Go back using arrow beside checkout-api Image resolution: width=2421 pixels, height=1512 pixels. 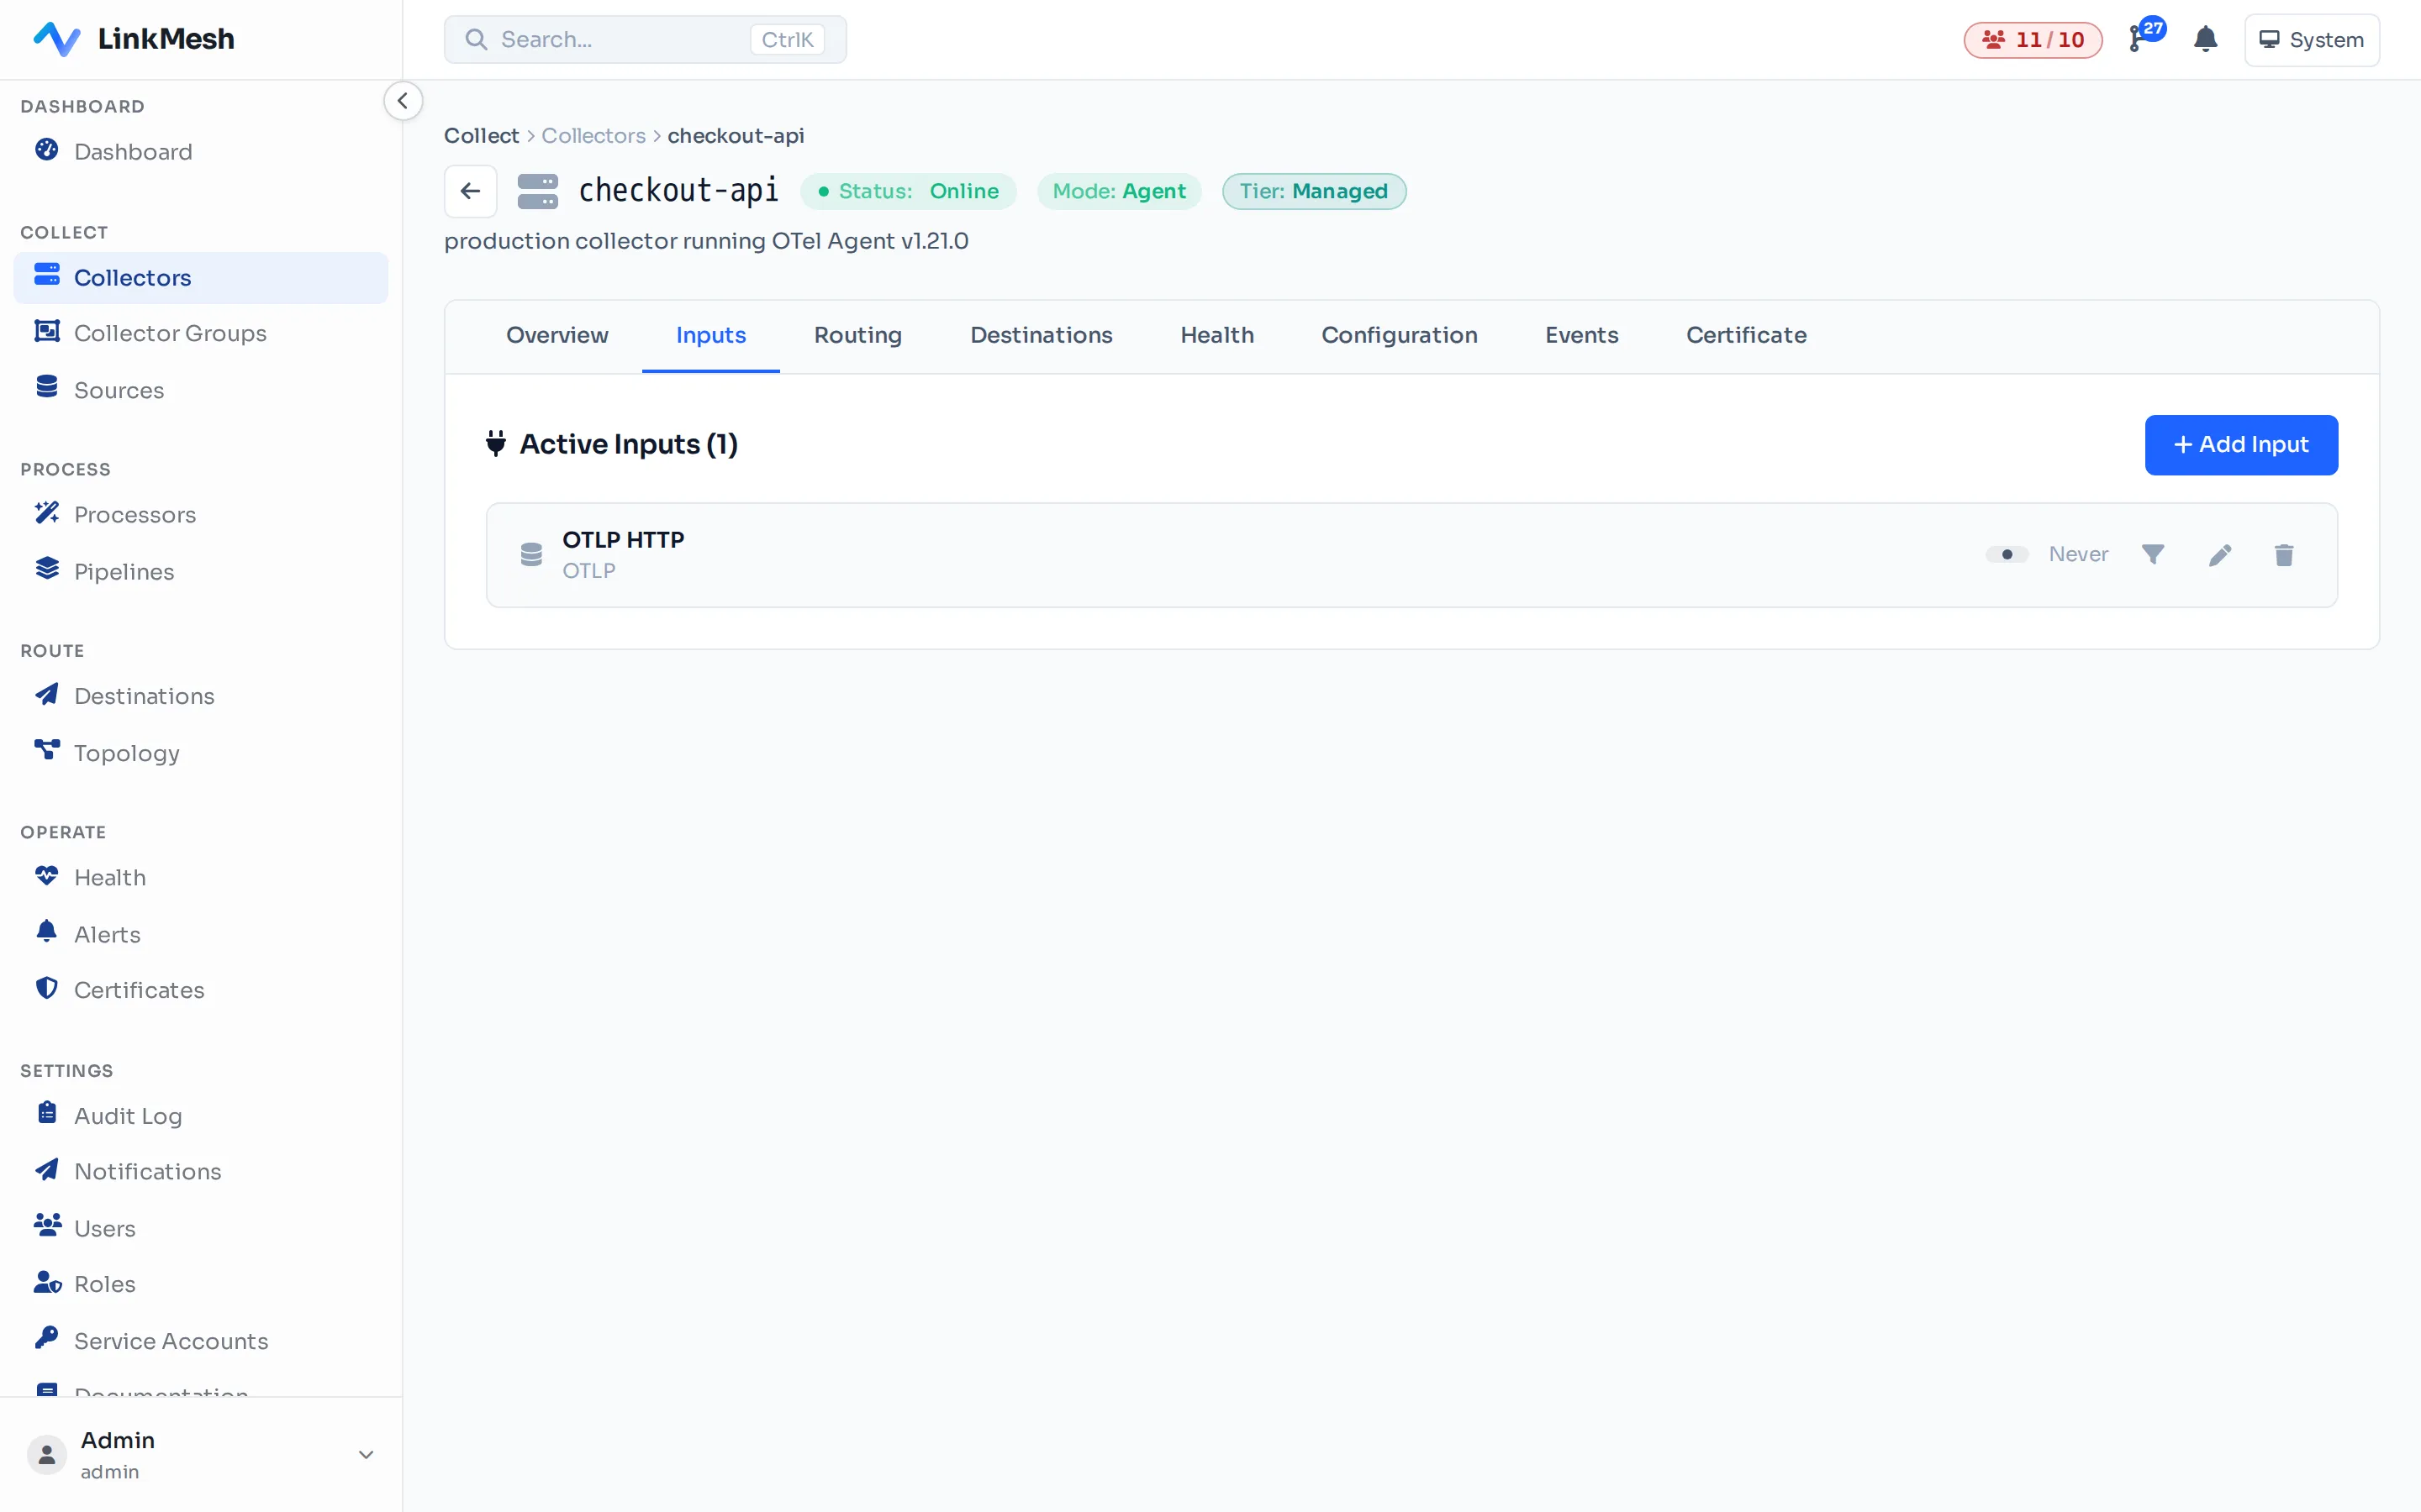(470, 191)
